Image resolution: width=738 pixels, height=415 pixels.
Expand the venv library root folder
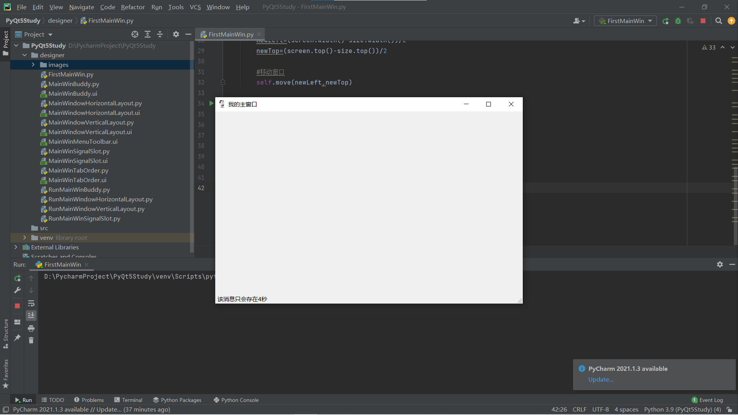25,237
